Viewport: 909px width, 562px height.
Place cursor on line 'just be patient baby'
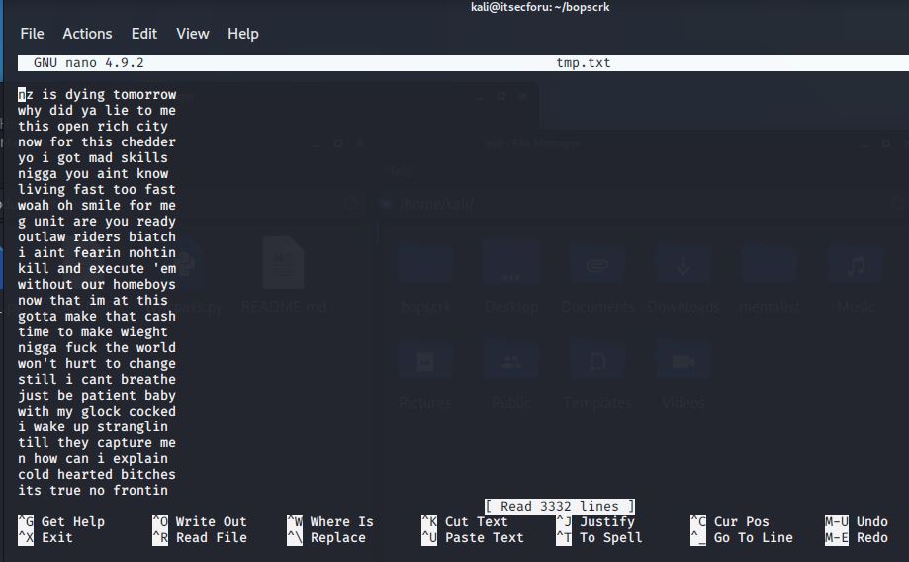97,395
